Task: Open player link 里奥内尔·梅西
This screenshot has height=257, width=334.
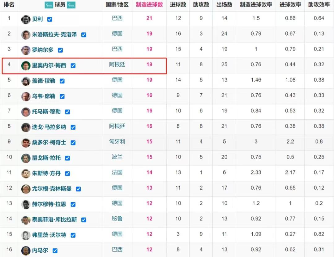Action: click(x=49, y=65)
